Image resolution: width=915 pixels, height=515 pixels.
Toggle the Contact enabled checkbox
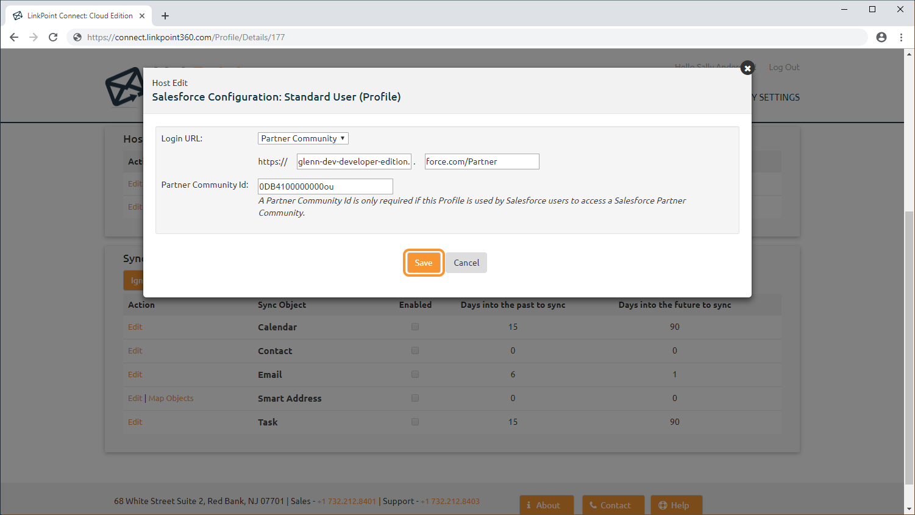point(415,350)
